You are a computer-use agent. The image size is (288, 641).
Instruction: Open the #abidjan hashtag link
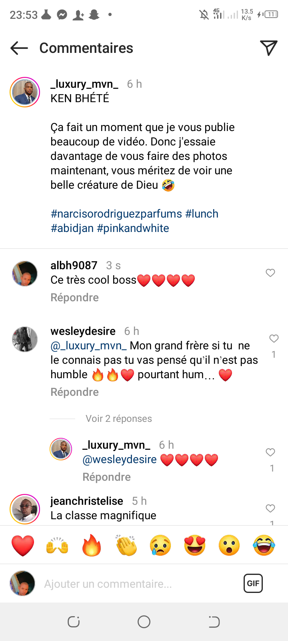coord(72,228)
